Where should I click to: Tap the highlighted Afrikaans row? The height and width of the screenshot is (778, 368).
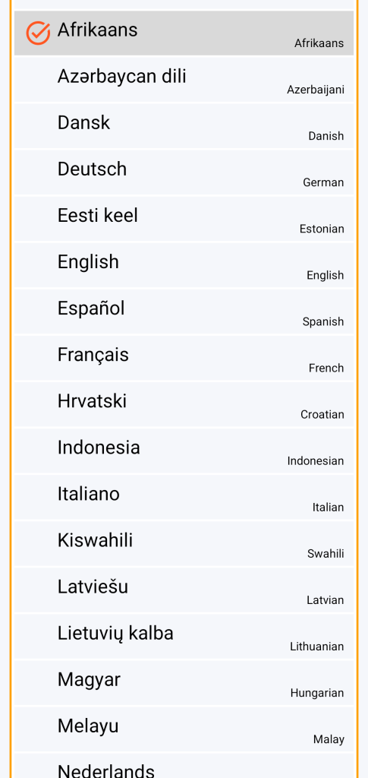click(x=184, y=33)
